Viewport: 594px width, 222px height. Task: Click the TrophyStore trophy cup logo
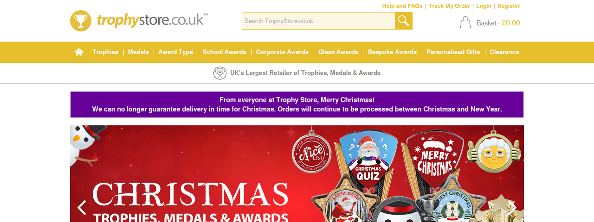81,21
